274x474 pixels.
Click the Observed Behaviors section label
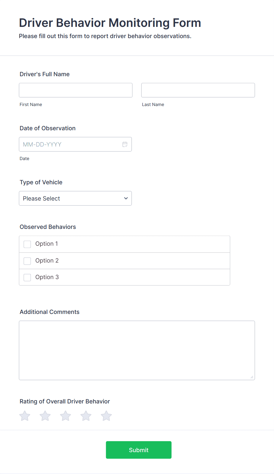coord(48,227)
